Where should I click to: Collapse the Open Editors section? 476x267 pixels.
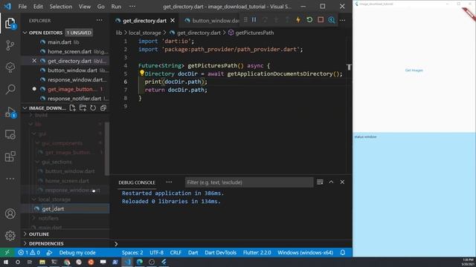(25, 33)
